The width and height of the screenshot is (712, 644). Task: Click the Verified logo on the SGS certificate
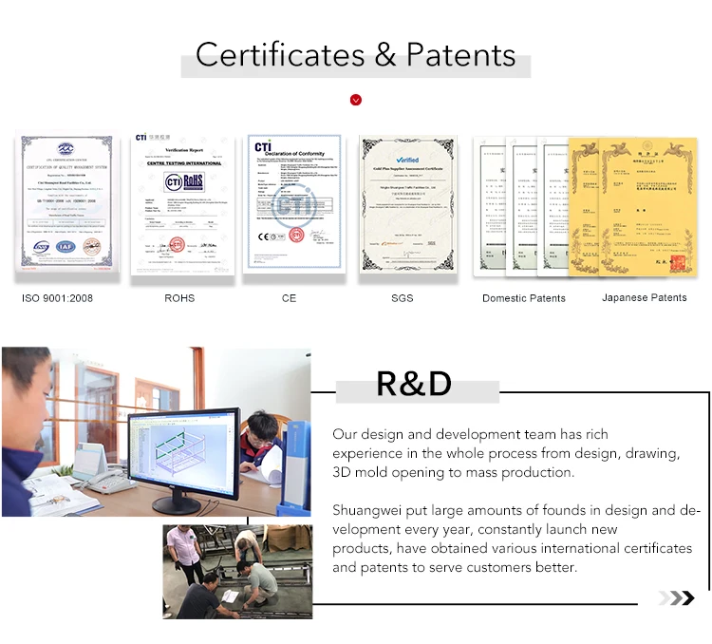point(407,160)
